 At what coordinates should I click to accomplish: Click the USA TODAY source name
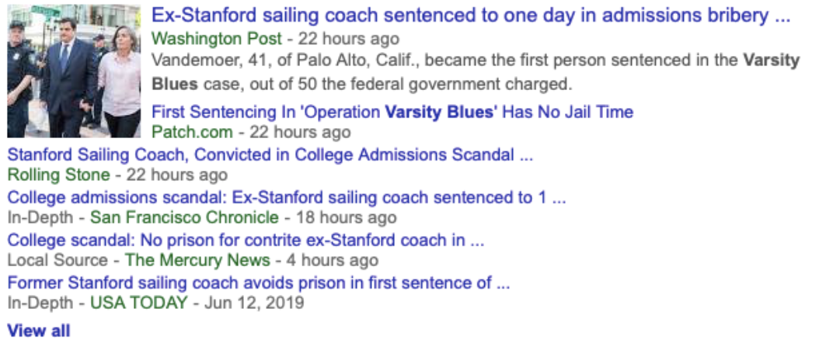[x=138, y=303]
